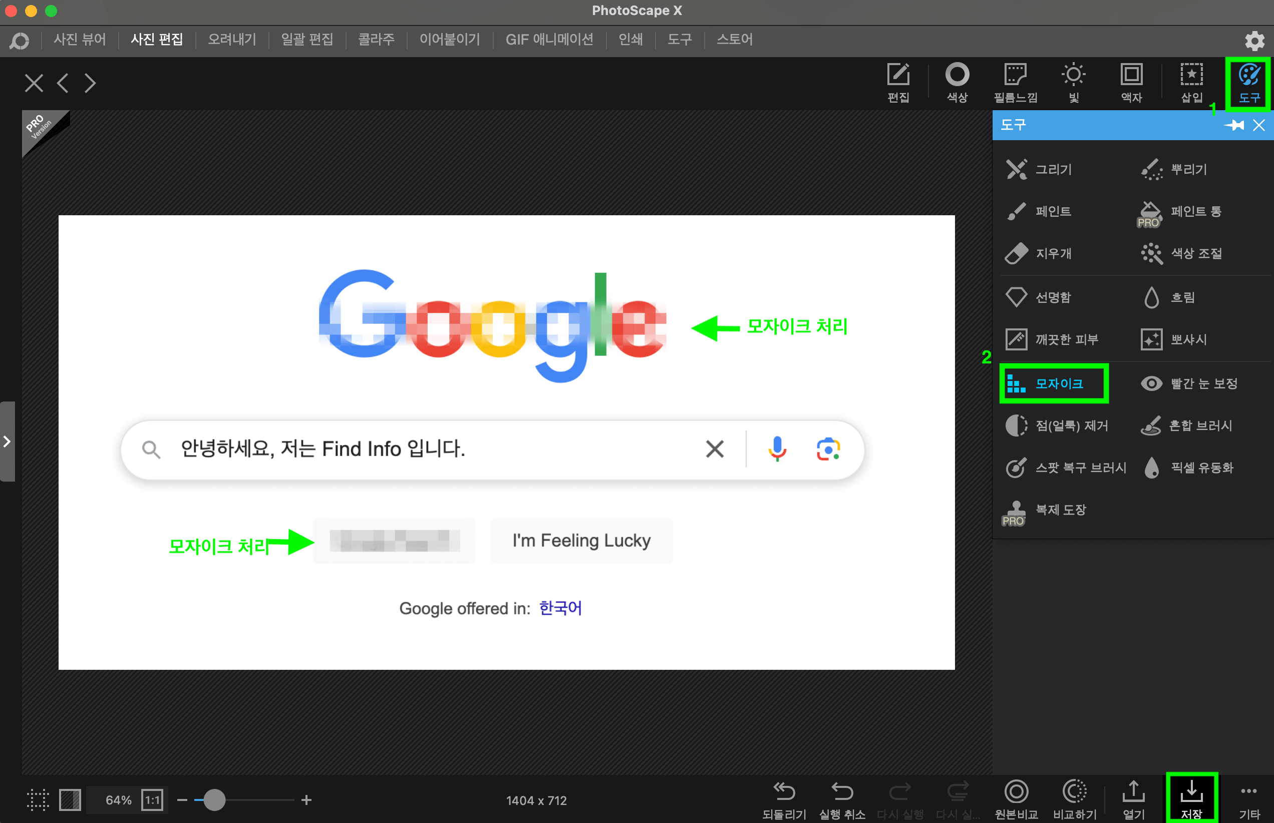Toggle the 1:1 zoom ratio view

pyautogui.click(x=152, y=799)
